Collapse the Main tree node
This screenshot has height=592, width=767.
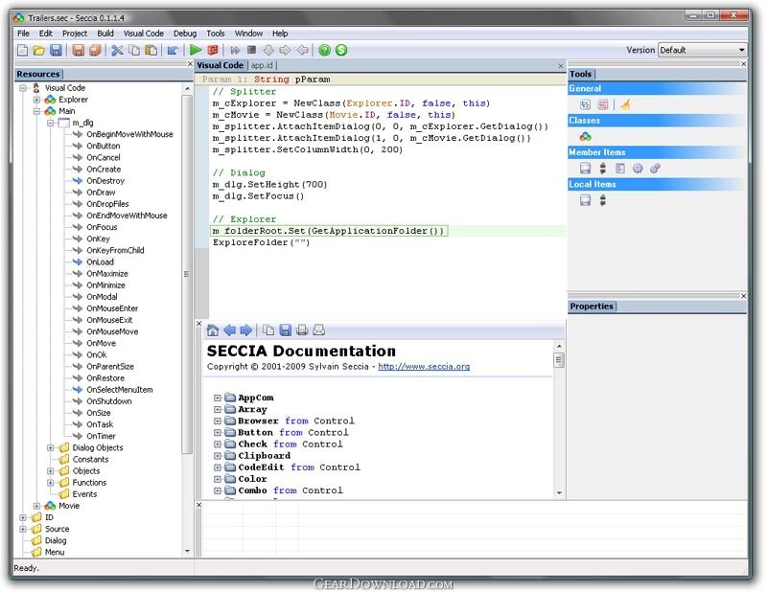(36, 111)
